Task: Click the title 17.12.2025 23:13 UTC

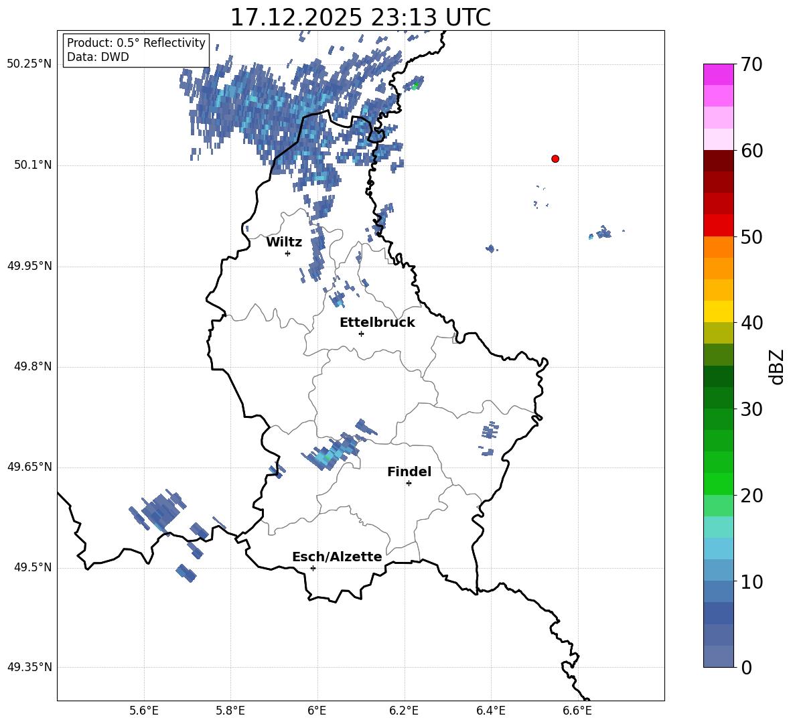Action: (360, 17)
